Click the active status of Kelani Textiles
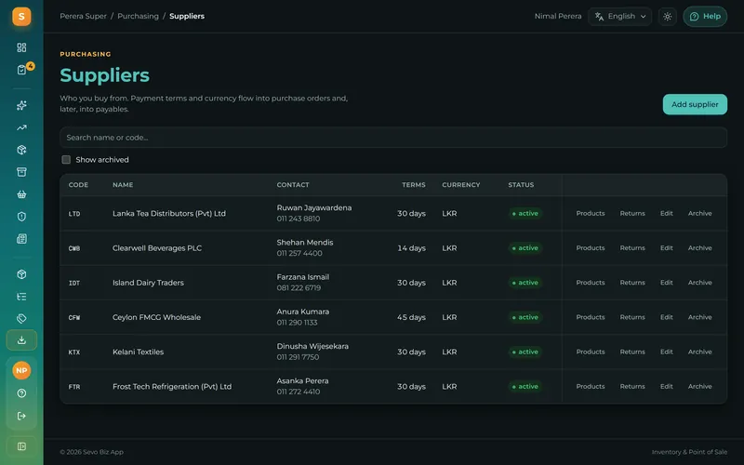744x465 pixels. click(525, 352)
